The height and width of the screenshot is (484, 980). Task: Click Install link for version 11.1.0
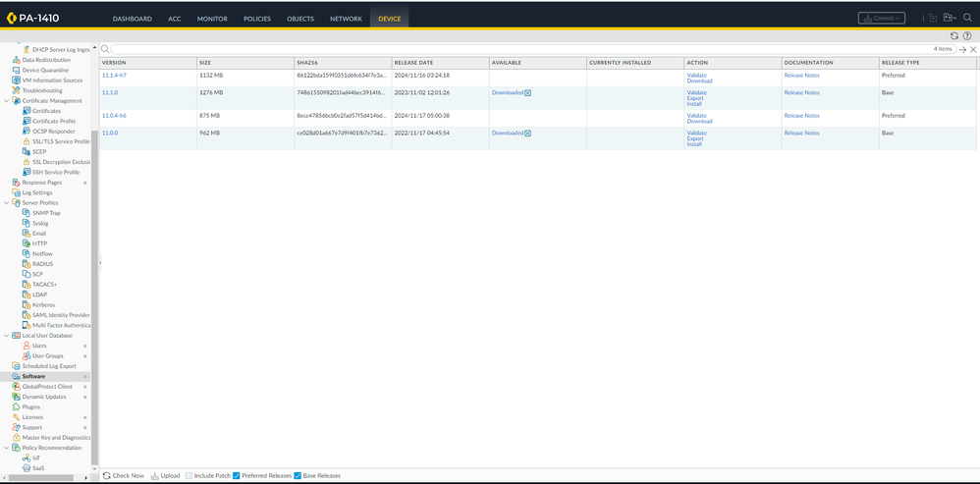[693, 104]
